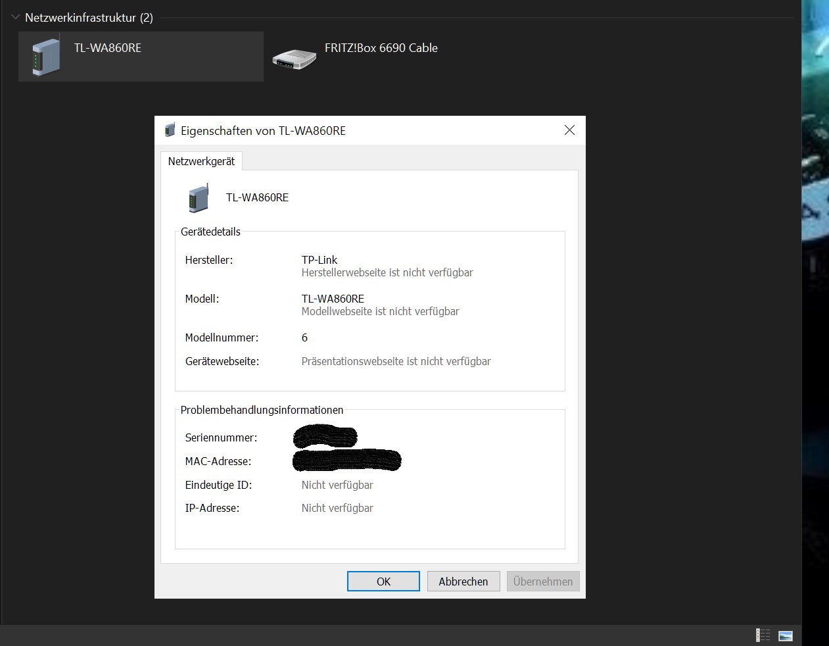Collapse the Netzwerkinfrastruktur (2) section
The image size is (829, 646).
[x=14, y=17]
